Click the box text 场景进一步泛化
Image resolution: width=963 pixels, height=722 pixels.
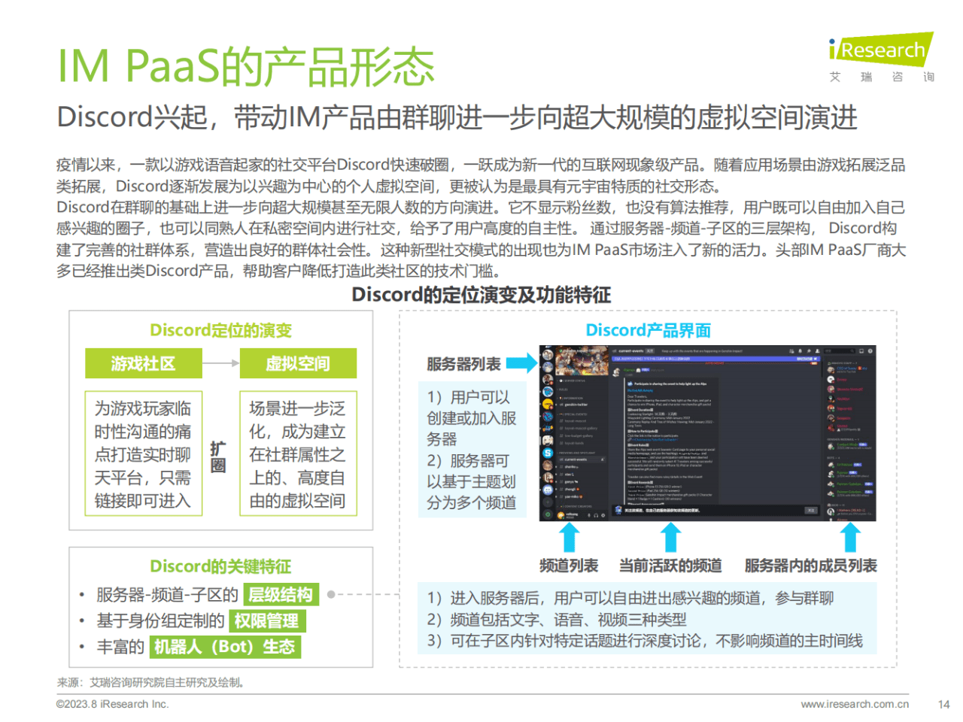tap(297, 454)
